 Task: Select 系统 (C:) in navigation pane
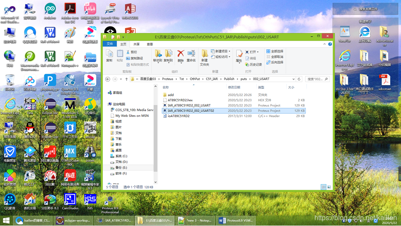click(x=121, y=156)
